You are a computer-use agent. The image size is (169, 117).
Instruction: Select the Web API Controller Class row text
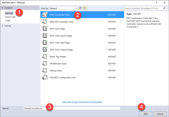tap(62, 22)
